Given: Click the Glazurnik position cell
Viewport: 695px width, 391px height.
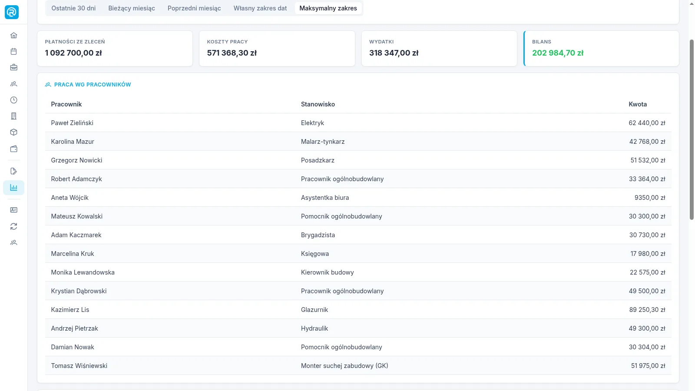Looking at the screenshot, I should [314, 310].
